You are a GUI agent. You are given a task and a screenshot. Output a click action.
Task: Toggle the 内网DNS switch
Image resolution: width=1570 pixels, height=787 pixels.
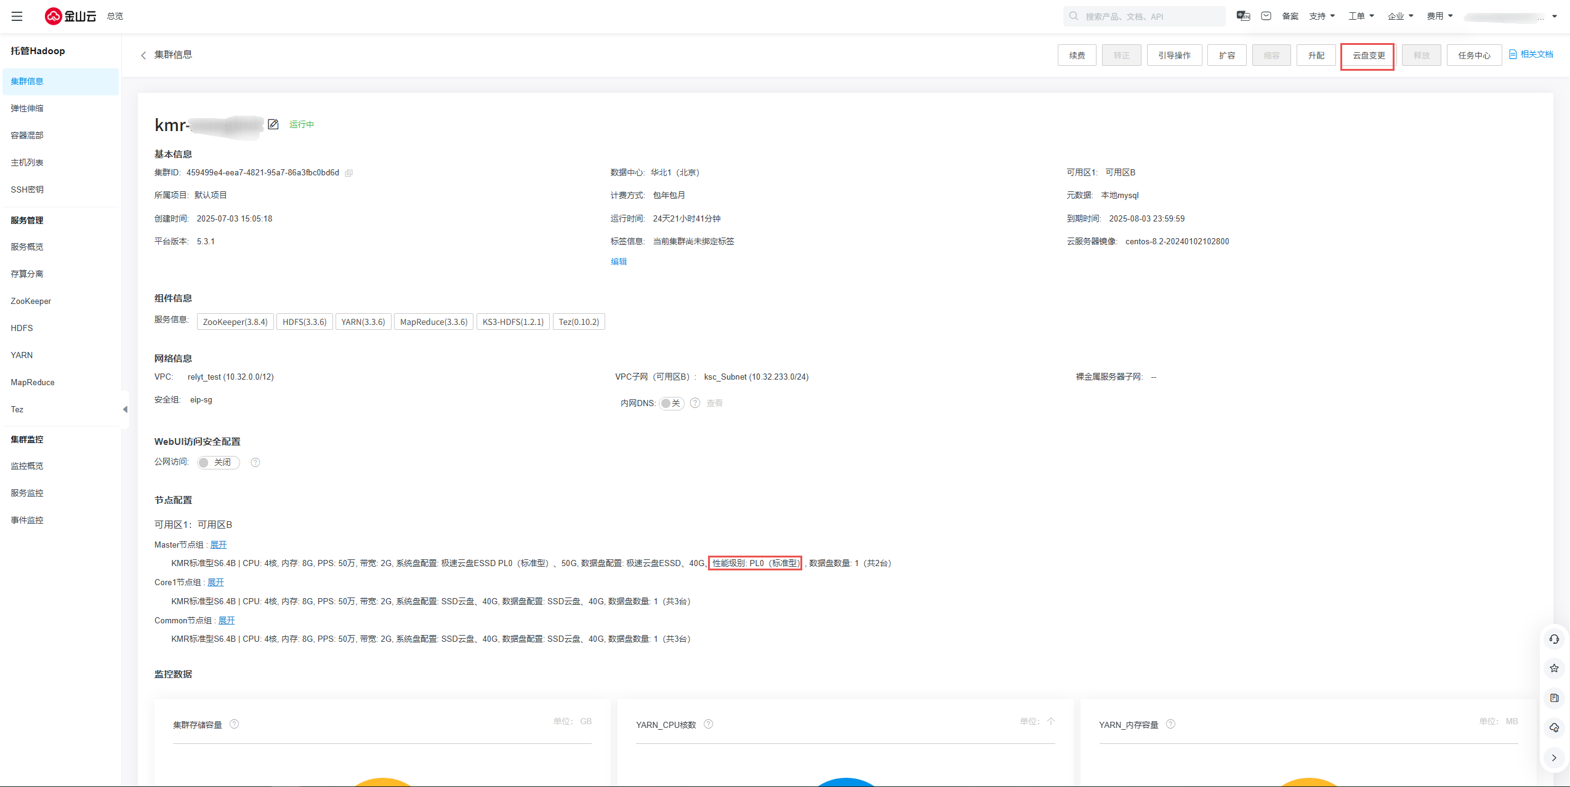(671, 403)
